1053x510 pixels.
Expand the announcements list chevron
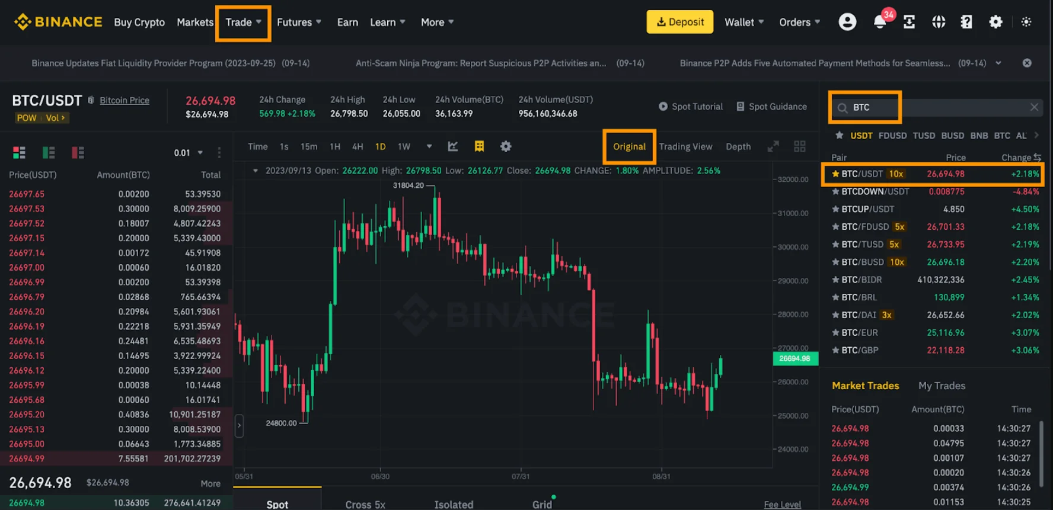click(x=998, y=63)
